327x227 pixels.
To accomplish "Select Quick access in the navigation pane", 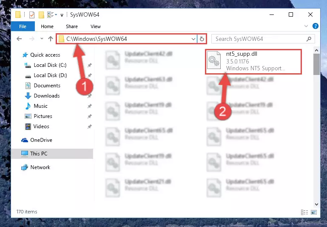I will tap(45, 55).
